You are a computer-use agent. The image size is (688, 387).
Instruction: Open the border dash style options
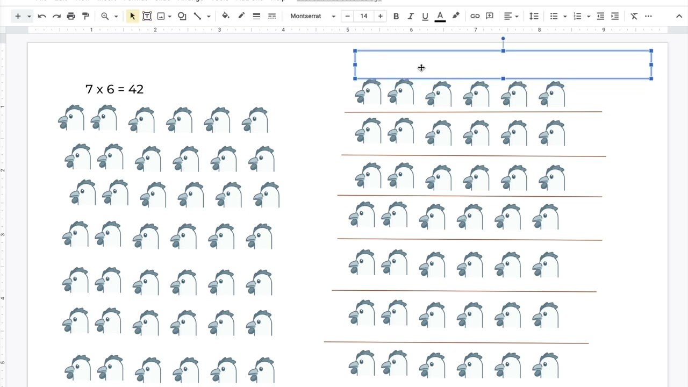[x=272, y=16]
